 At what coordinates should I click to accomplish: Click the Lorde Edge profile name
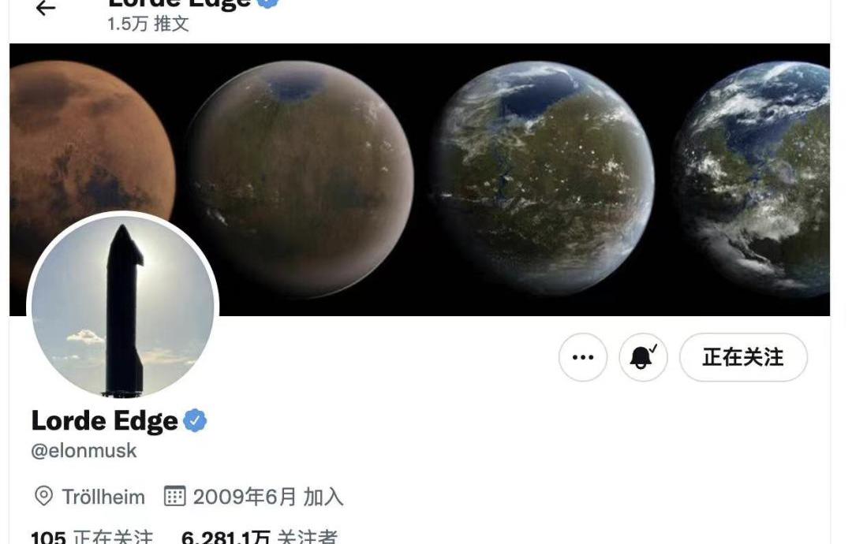pos(105,421)
